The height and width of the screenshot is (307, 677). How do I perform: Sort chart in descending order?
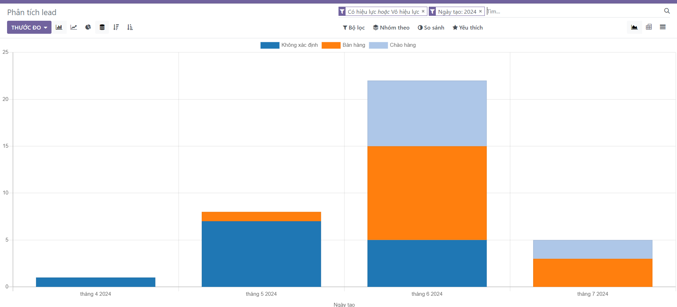pyautogui.click(x=116, y=27)
